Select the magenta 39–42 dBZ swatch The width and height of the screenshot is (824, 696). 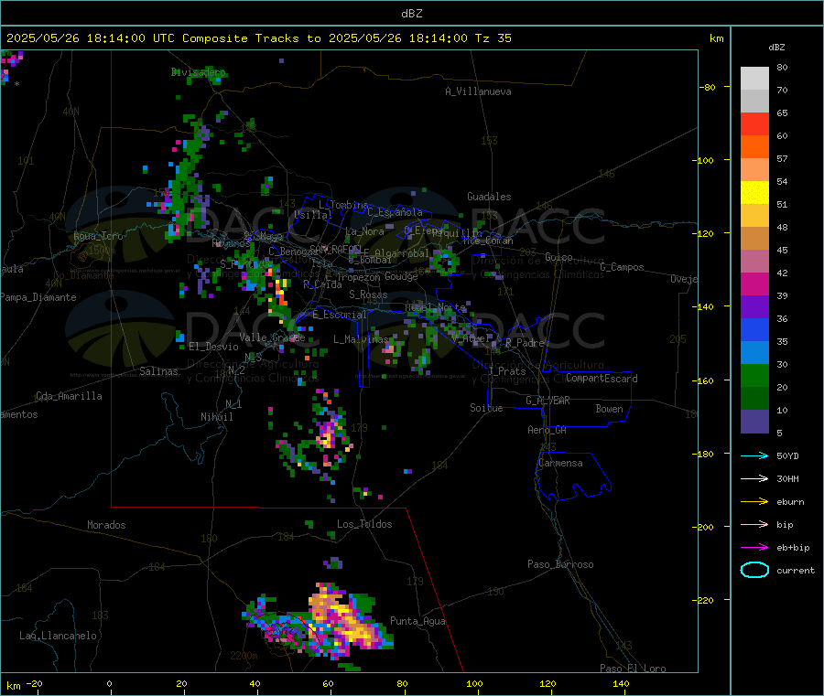tap(754, 284)
